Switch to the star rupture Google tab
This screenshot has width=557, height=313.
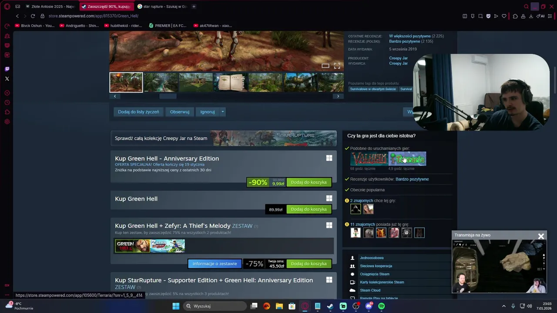[x=162, y=7]
